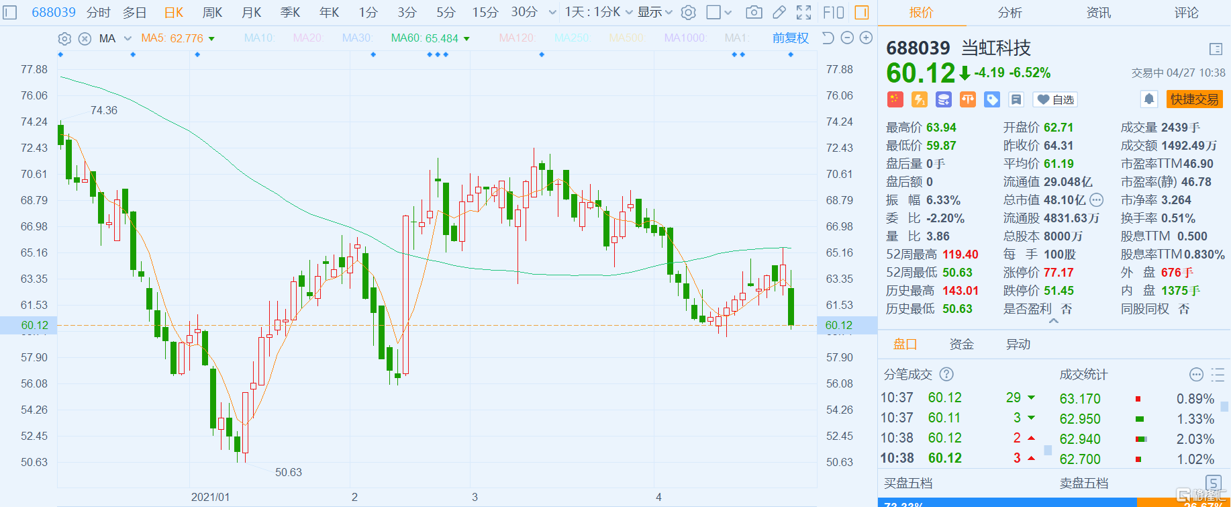Toggle MA250 line visibility

(x=572, y=38)
